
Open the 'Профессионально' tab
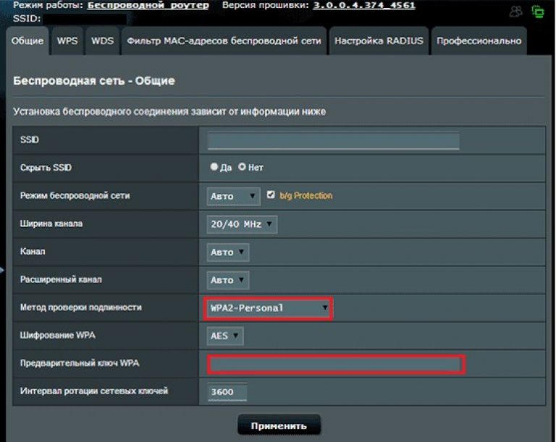tap(479, 41)
